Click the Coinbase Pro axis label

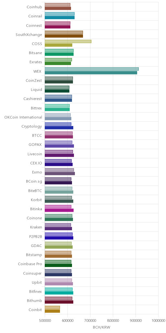point(30,264)
